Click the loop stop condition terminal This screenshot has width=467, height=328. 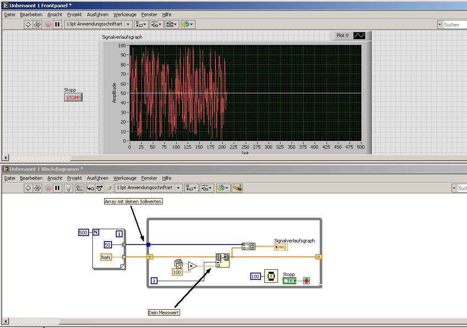(306, 281)
